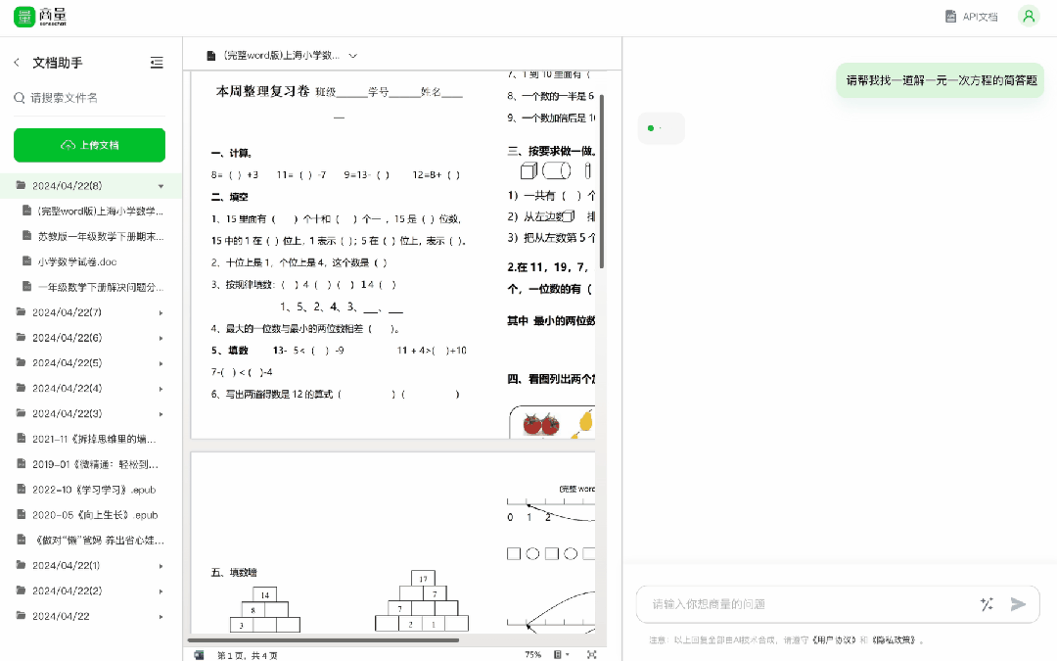Open the API文档 page
This screenshot has height=661, width=1057.
(971, 16)
